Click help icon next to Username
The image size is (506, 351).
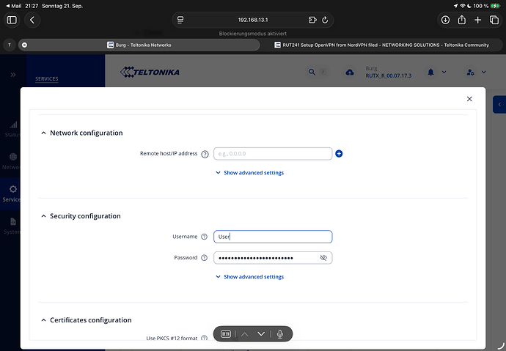[x=205, y=237]
